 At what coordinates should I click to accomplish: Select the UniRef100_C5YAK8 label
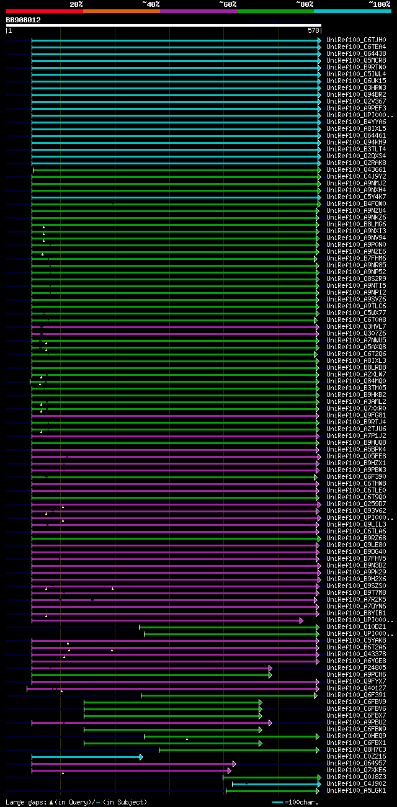pyautogui.click(x=356, y=640)
